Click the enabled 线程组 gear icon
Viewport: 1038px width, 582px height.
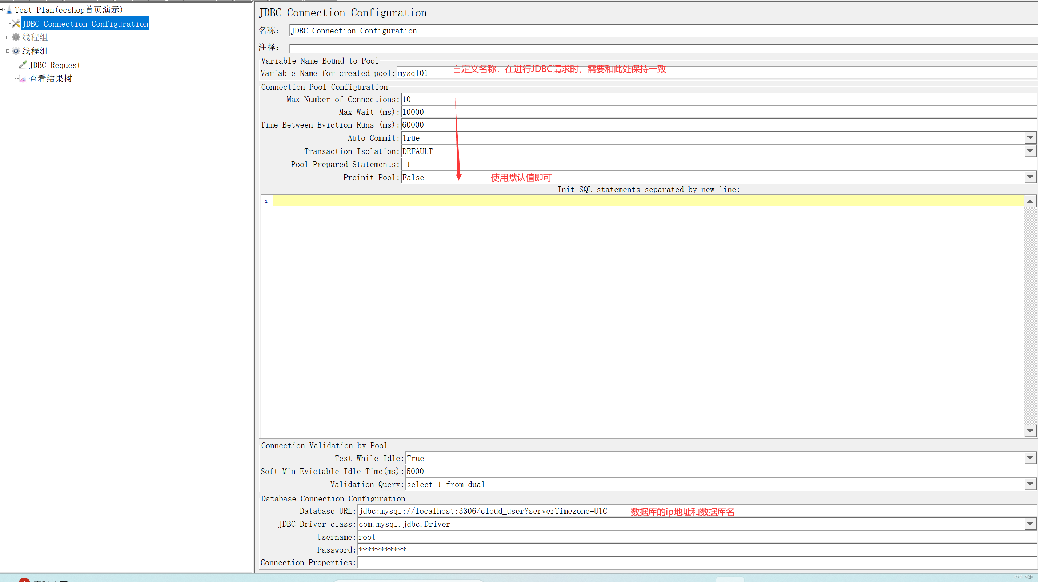click(x=16, y=51)
